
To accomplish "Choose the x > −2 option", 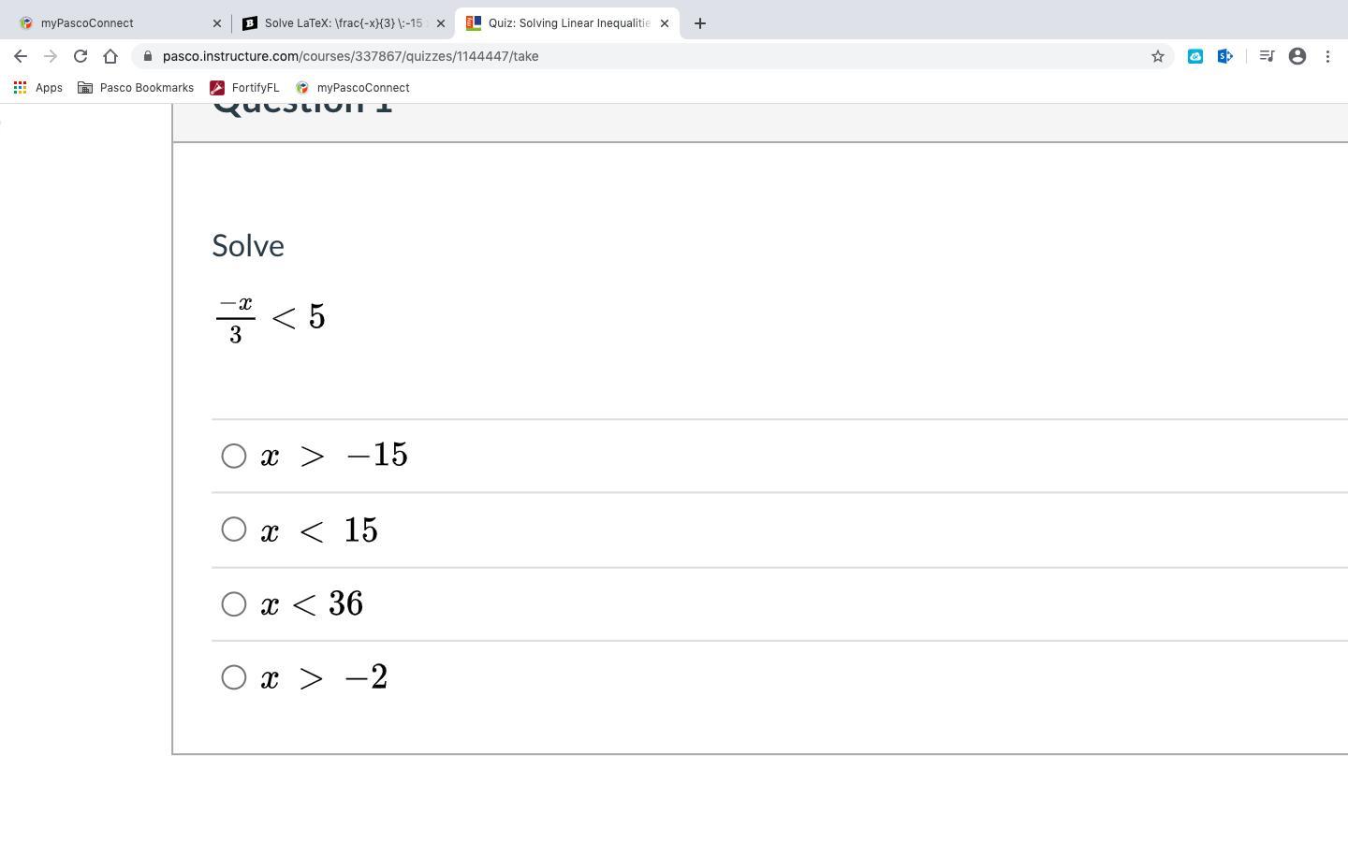I will [x=234, y=677].
